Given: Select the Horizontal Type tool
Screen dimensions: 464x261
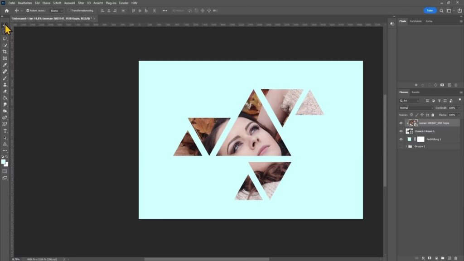Looking at the screenshot, I should [5, 131].
